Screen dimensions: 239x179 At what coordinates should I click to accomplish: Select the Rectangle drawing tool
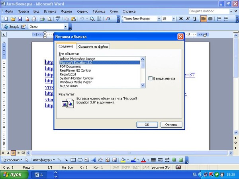(x=73, y=160)
